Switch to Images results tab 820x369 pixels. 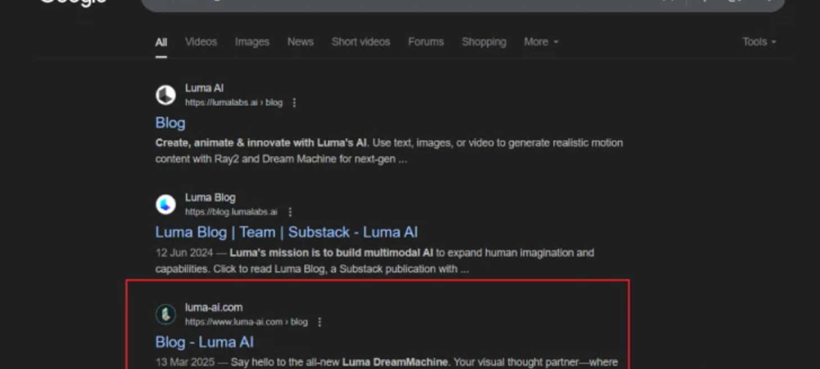tap(252, 42)
